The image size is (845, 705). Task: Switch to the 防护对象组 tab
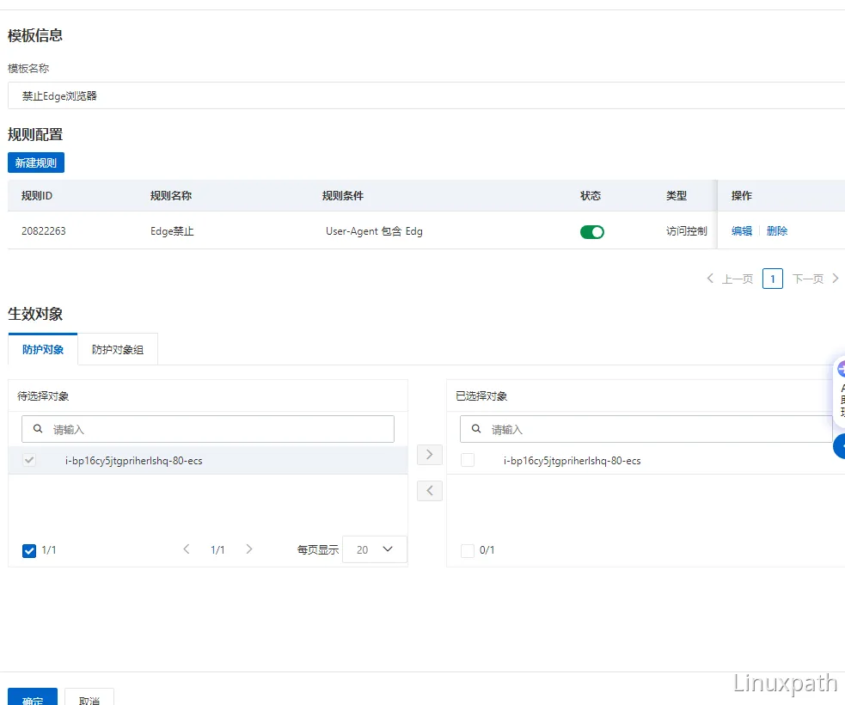[x=118, y=349]
